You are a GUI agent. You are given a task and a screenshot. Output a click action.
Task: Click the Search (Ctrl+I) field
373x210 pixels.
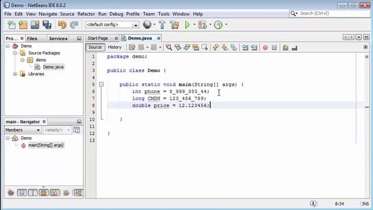(x=330, y=13)
